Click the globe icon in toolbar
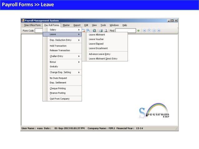The width and height of the screenshot is (199, 149). coord(94,30)
